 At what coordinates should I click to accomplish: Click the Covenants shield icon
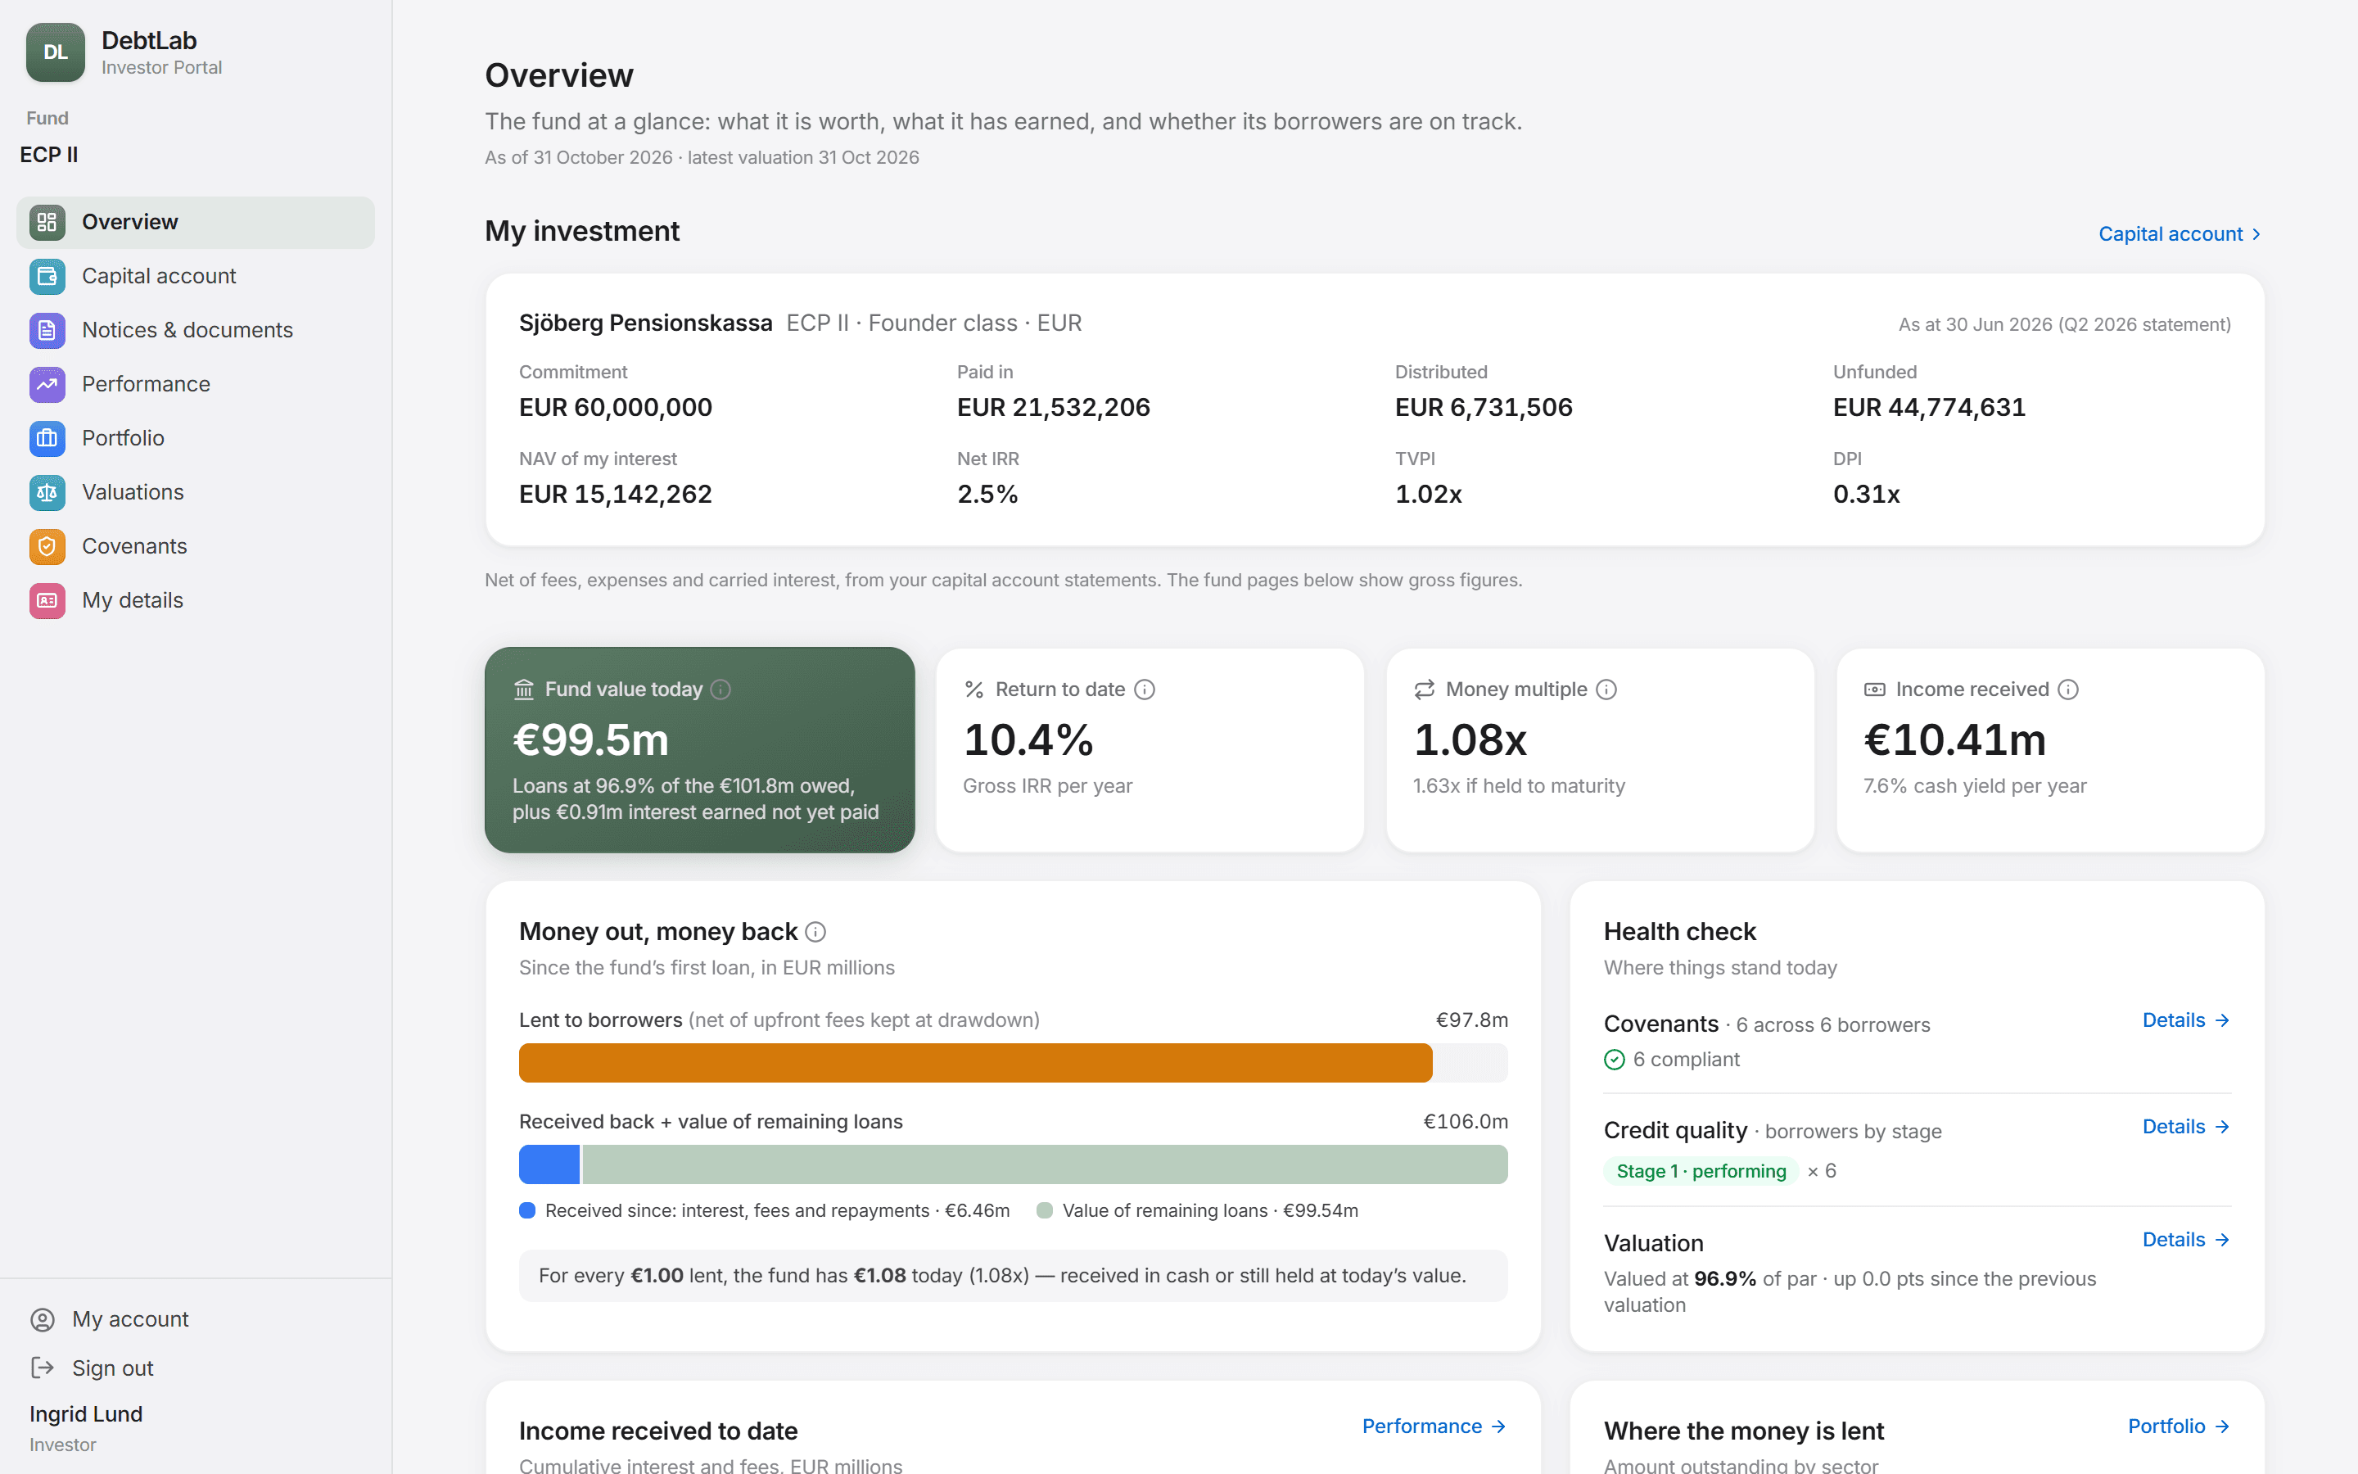47,547
